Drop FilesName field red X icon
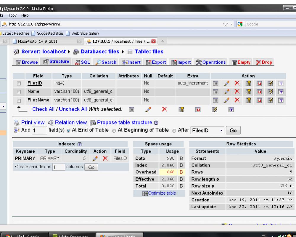Screen dimensions: 296x237 237,100
